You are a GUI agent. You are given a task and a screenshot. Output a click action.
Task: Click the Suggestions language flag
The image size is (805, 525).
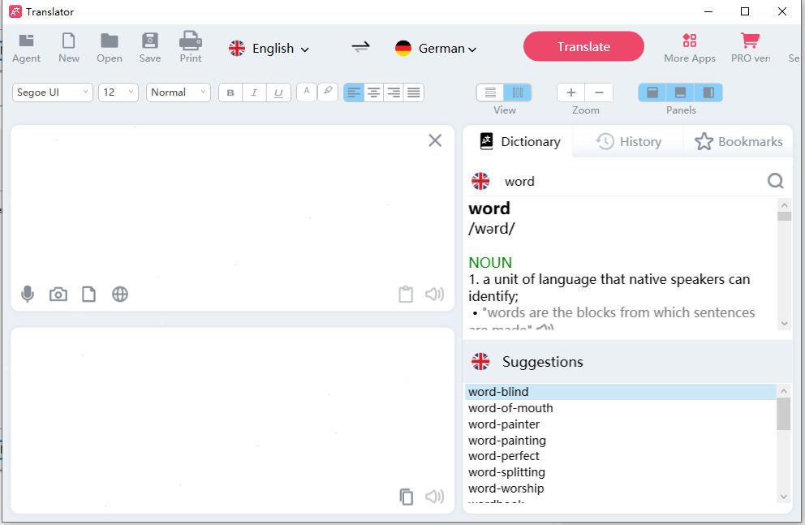pyautogui.click(x=480, y=361)
